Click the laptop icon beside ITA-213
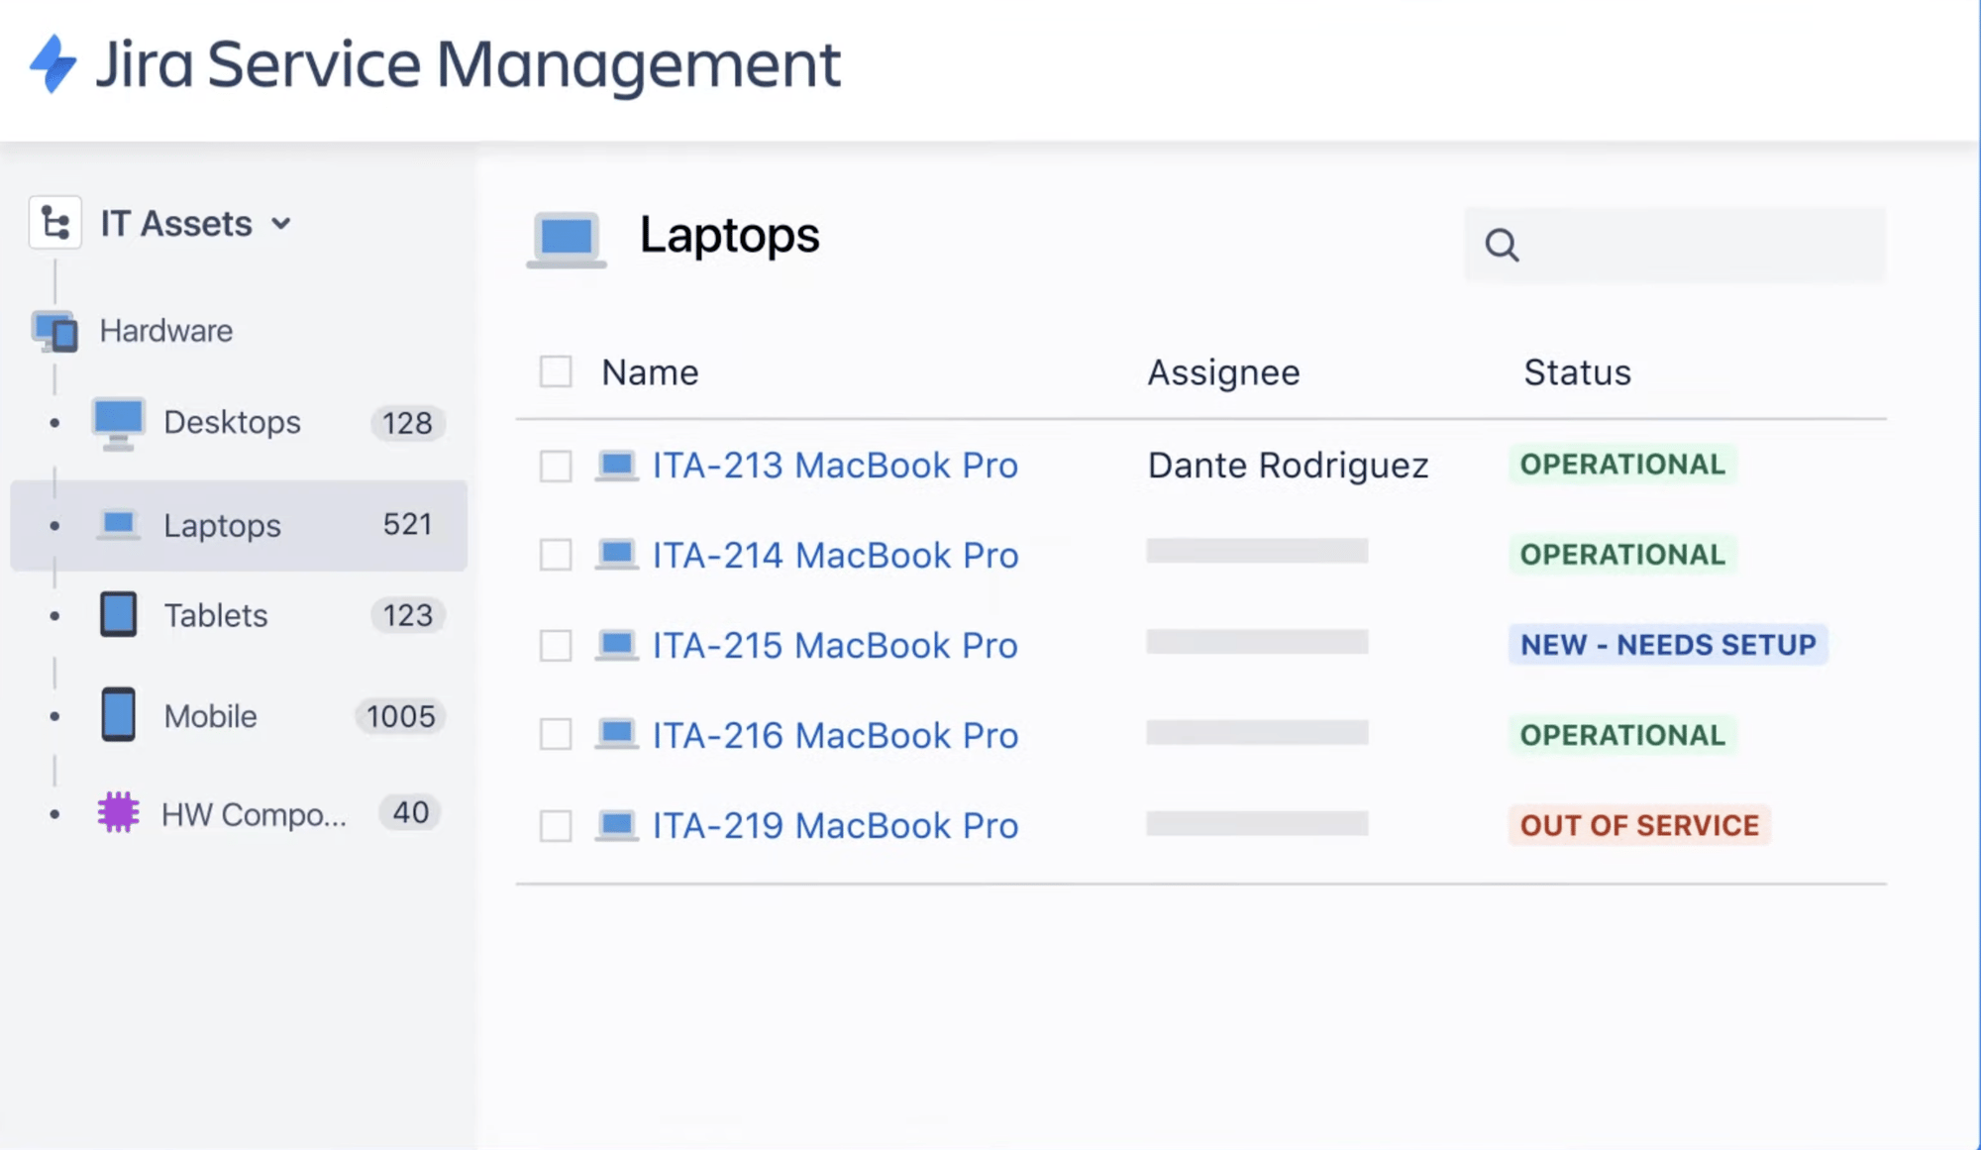Screen dimensions: 1981x1150 pos(616,466)
